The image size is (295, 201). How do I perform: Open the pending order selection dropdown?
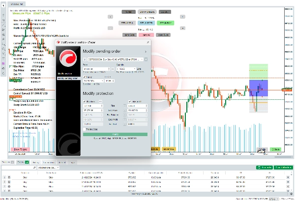click(x=115, y=59)
